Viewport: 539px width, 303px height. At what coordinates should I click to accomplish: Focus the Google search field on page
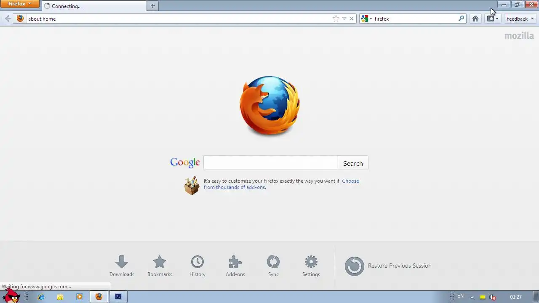[x=270, y=163]
